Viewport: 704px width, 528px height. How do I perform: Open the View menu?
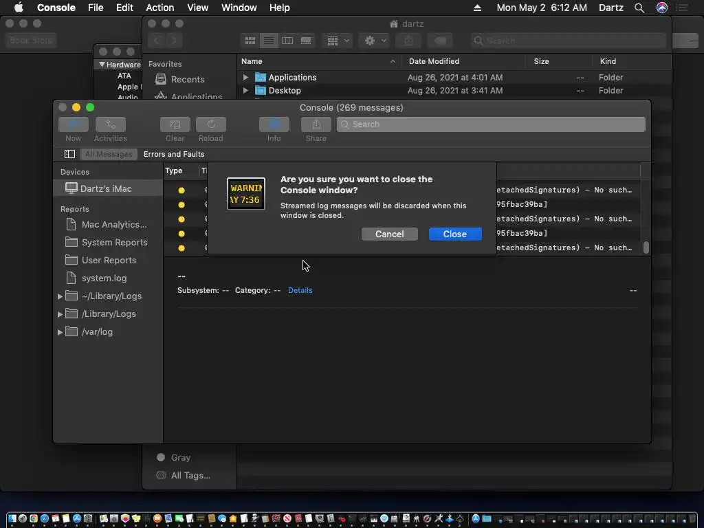197,8
